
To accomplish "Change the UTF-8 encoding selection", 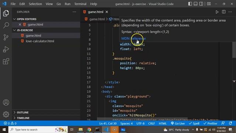I will coord(140,123).
